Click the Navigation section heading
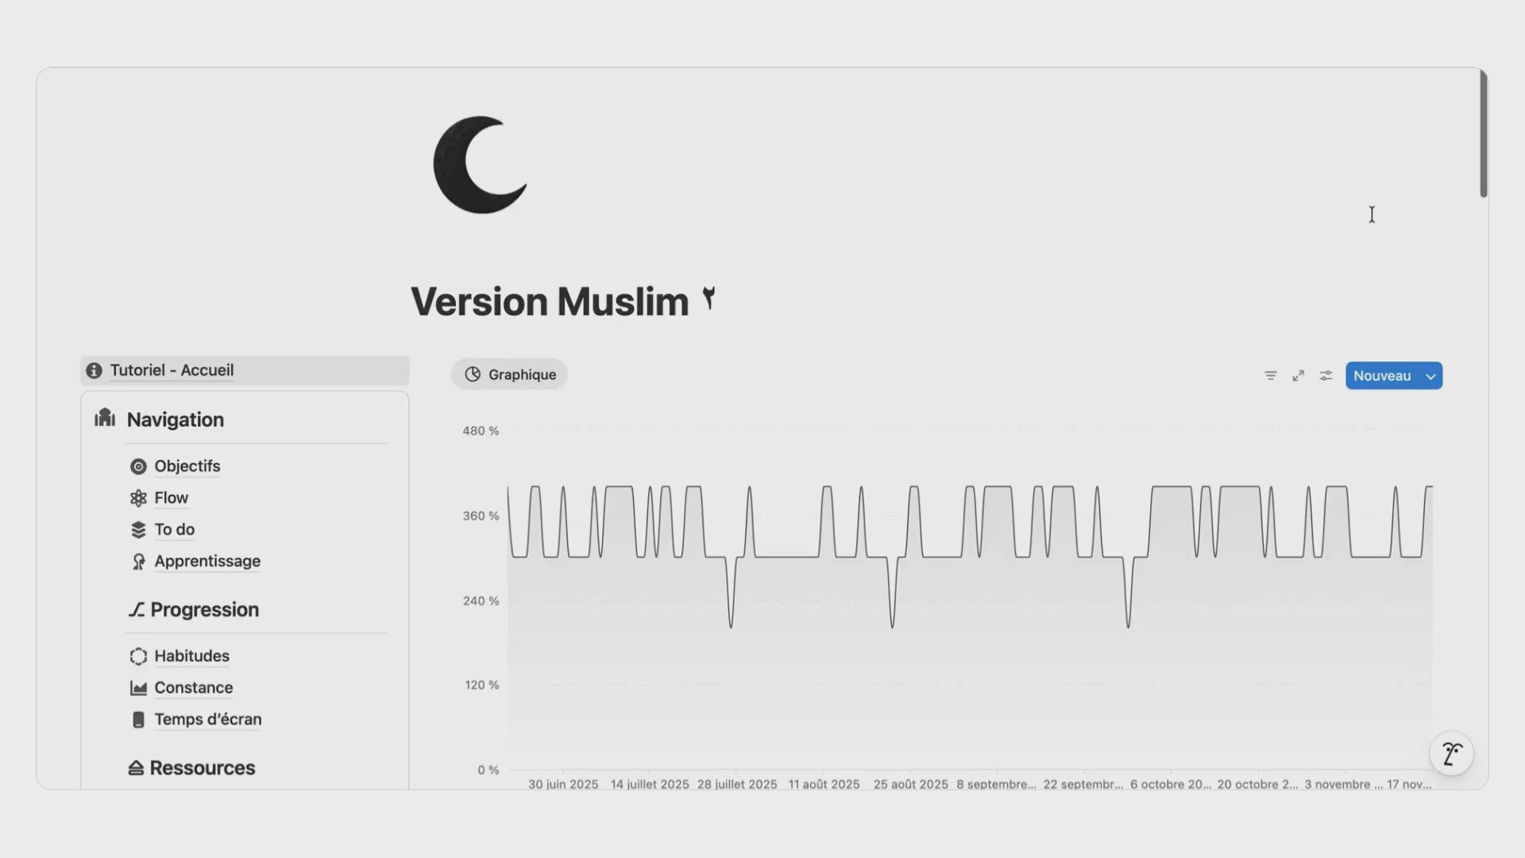Image resolution: width=1525 pixels, height=858 pixels. (x=175, y=419)
